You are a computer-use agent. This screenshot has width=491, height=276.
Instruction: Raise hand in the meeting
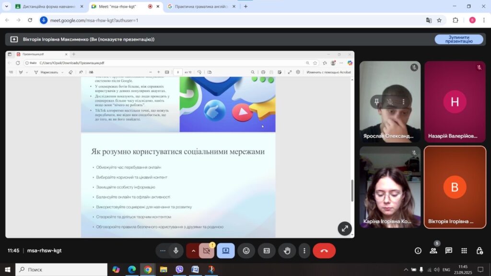click(x=287, y=251)
